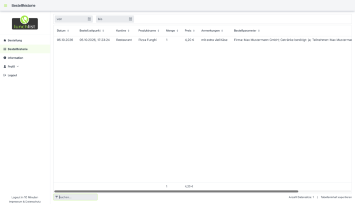Sort by Produktname column arrows
The image size is (355, 204).
pyautogui.click(x=158, y=30)
